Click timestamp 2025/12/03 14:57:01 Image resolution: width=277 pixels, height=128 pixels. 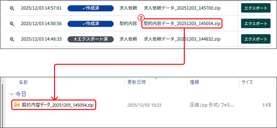[x=41, y=8]
